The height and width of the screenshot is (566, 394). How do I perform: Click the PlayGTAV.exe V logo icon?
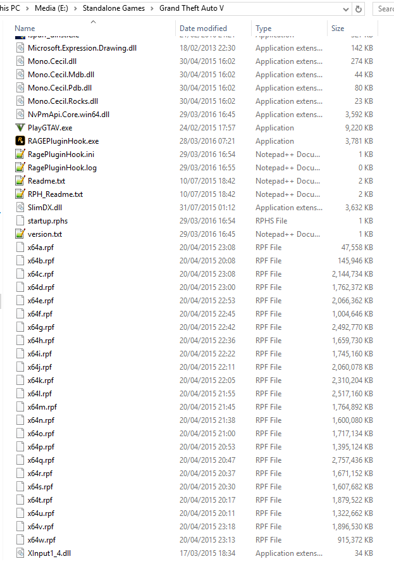(x=20, y=128)
